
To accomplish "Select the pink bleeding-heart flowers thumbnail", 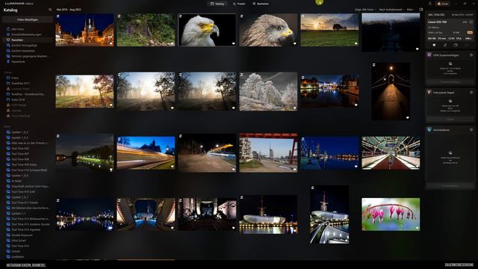I will coord(391,214).
